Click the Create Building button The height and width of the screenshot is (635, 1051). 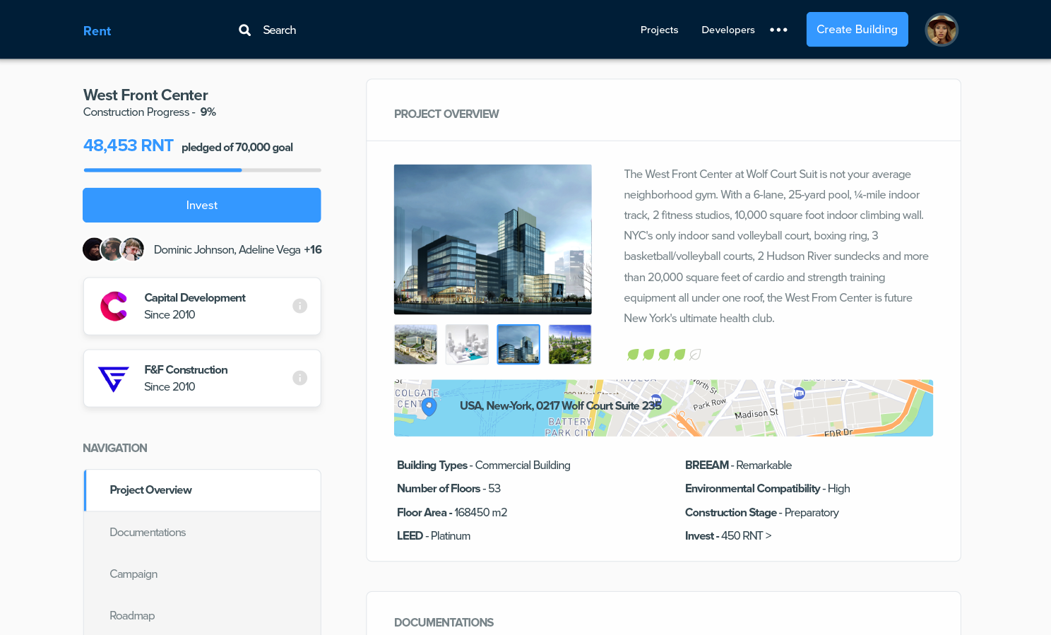pos(857,30)
